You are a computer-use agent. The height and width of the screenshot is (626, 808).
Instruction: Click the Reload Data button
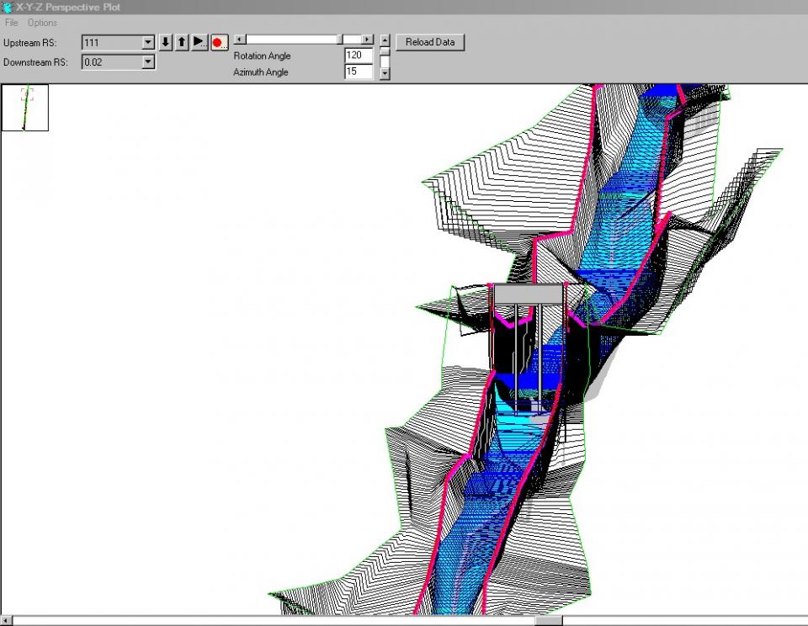click(x=430, y=42)
